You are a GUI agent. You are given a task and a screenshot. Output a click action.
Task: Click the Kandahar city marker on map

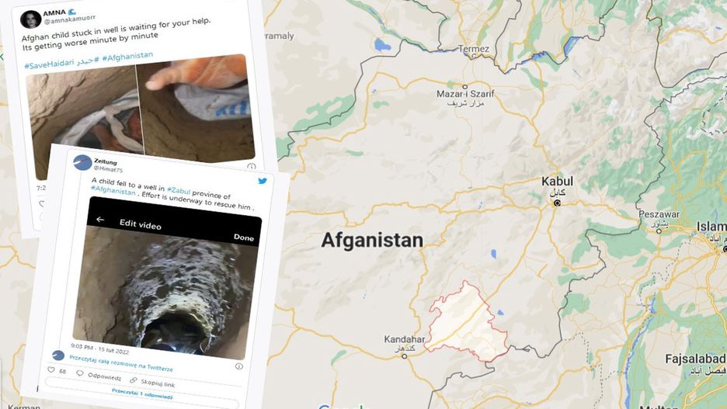pos(405,356)
